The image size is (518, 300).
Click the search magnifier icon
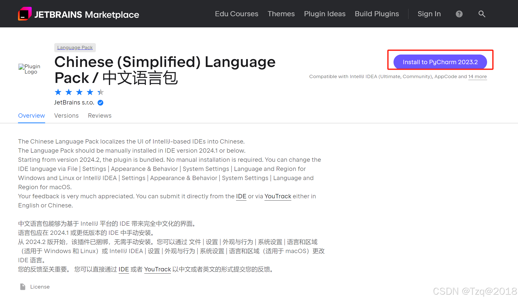click(x=482, y=14)
